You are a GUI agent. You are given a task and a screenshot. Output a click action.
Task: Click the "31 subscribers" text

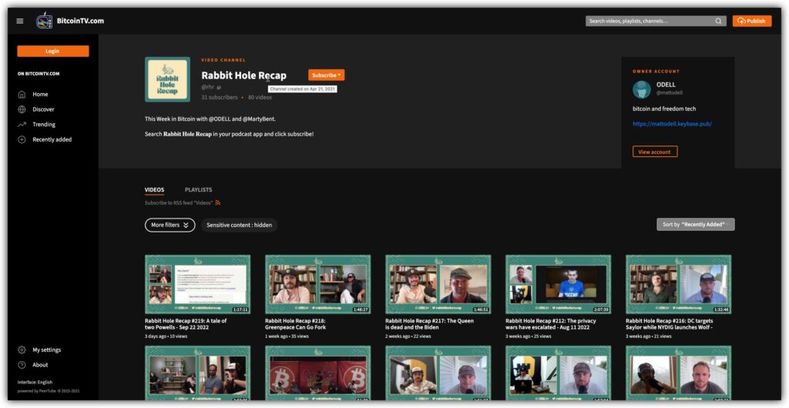220,98
